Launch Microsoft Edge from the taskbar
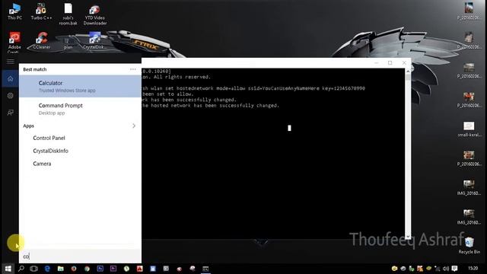Viewport: 487px width, 274px height. (x=47, y=269)
